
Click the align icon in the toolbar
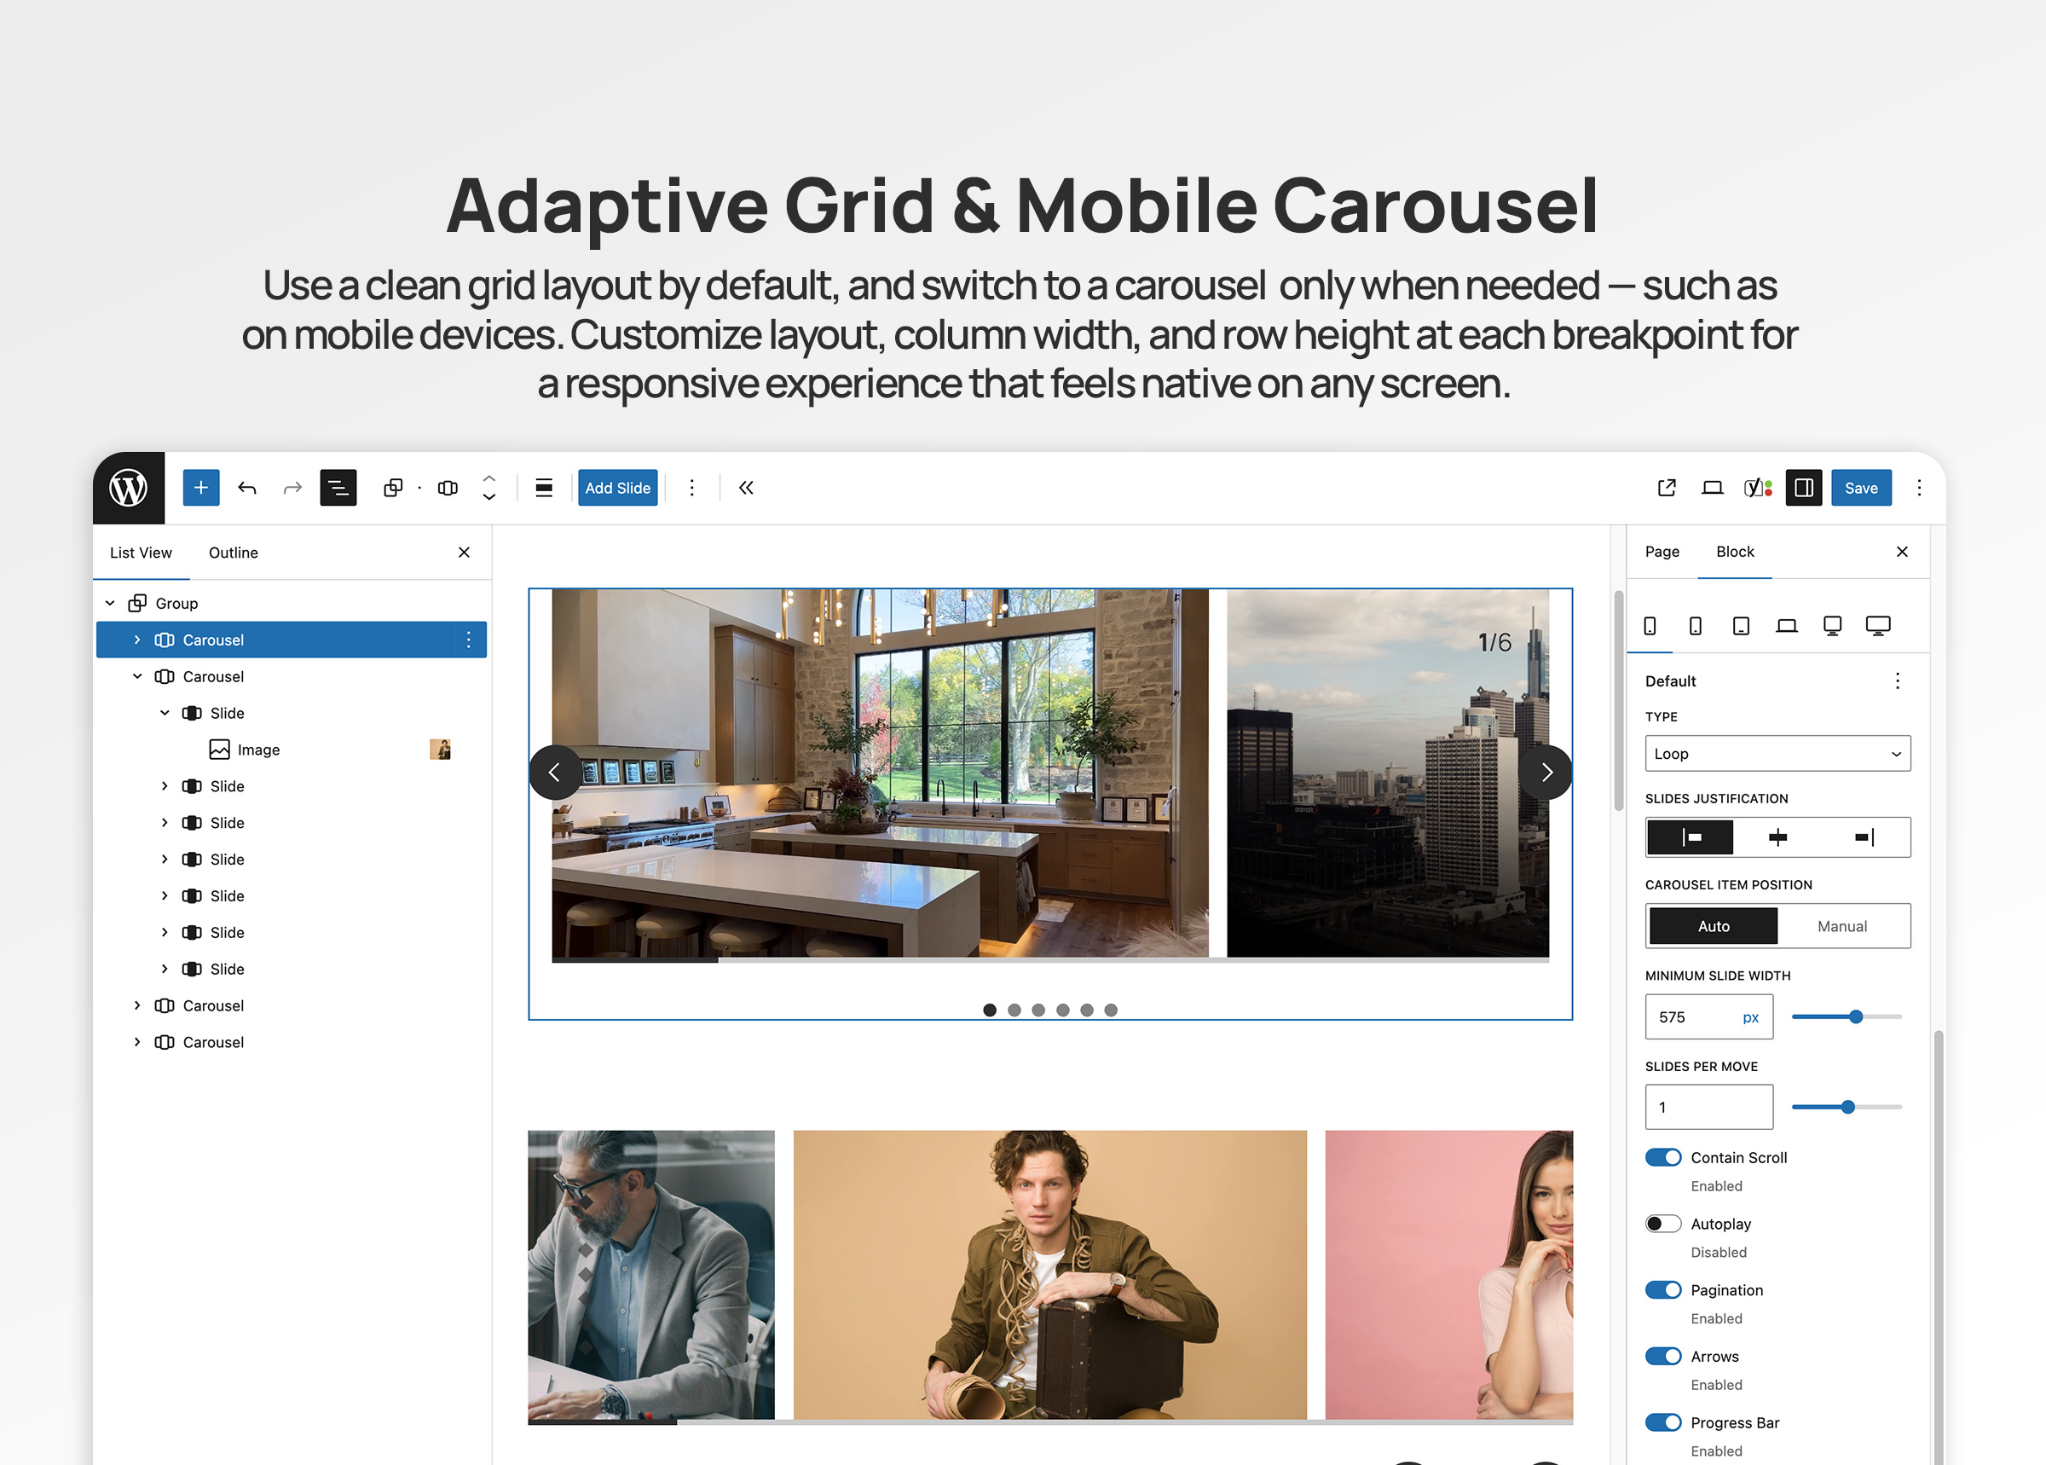tap(544, 488)
